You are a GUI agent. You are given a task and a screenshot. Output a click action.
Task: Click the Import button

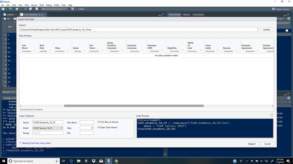tap(252, 144)
